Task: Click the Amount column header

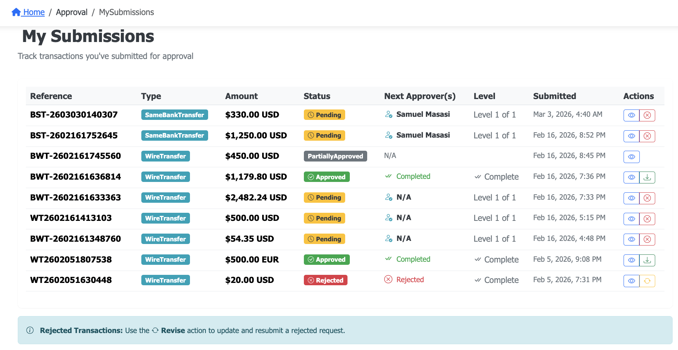Action: (x=241, y=96)
